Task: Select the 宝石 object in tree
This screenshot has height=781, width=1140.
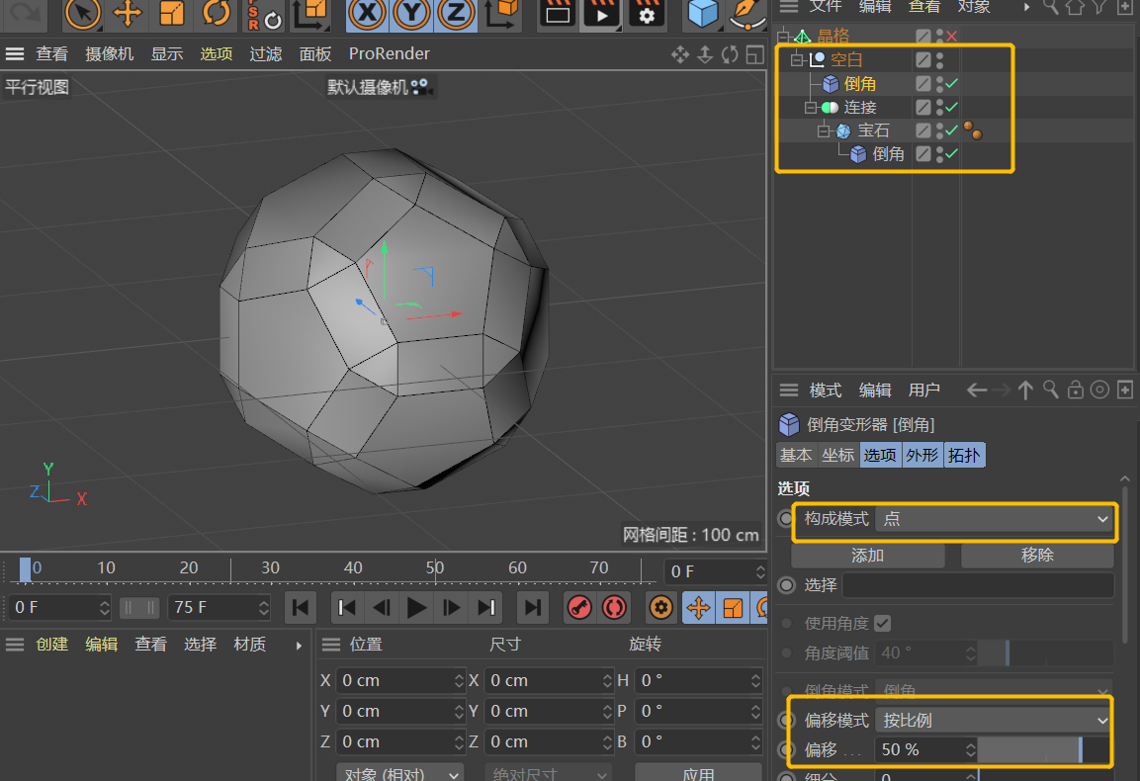Action: pyautogui.click(x=873, y=130)
